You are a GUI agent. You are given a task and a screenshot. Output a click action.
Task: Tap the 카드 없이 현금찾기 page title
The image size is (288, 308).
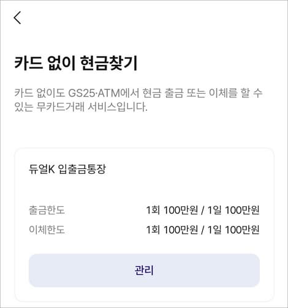(x=76, y=63)
